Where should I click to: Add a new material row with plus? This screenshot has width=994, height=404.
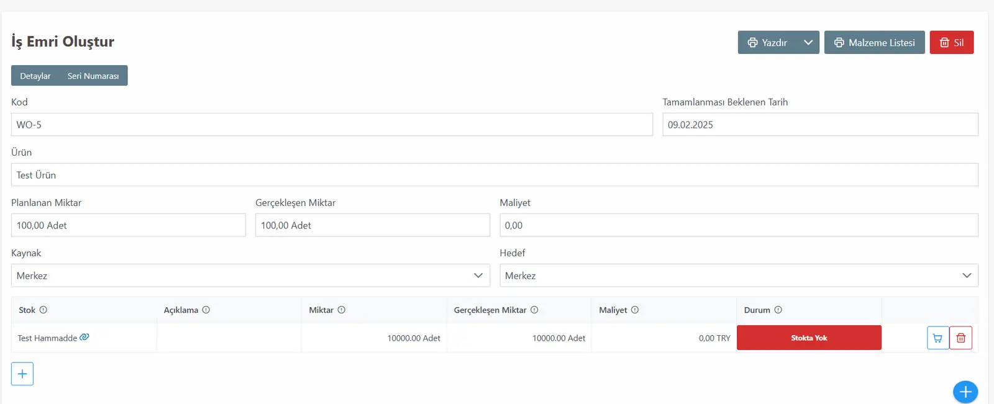point(22,374)
